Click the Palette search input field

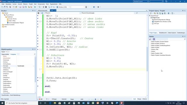[176, 39]
